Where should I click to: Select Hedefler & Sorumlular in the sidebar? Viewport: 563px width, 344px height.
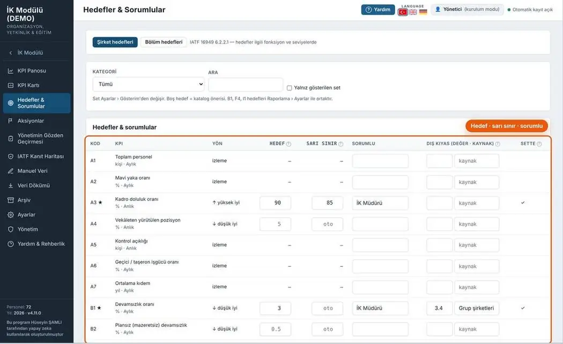tap(36, 103)
